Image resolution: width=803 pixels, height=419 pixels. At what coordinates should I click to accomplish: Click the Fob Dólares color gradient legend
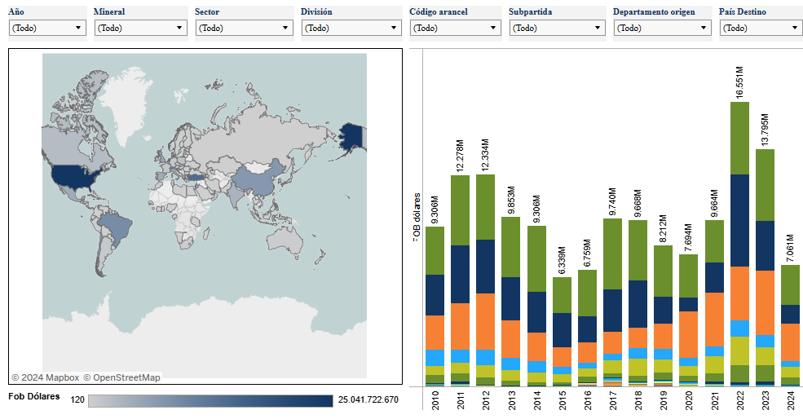(x=210, y=400)
